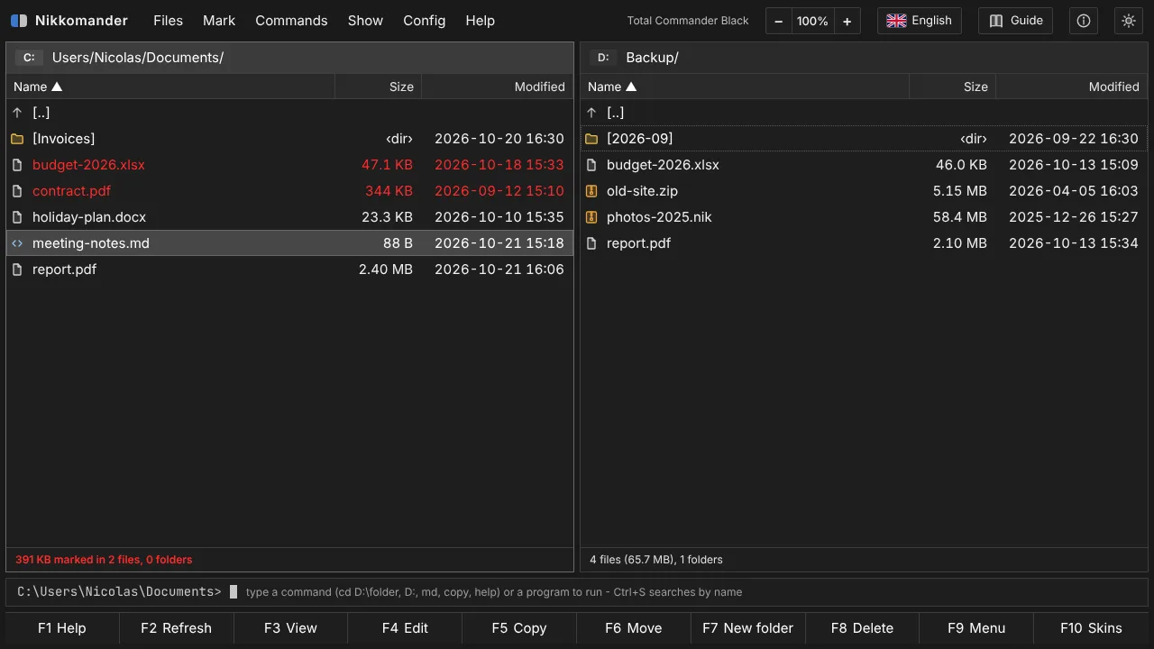1154x649 pixels.
Task: Open the English language selector
Action: (920, 21)
